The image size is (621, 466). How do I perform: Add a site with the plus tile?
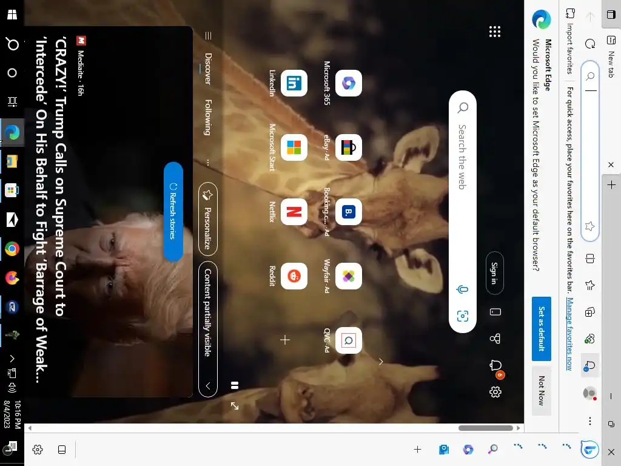pyautogui.click(x=285, y=340)
